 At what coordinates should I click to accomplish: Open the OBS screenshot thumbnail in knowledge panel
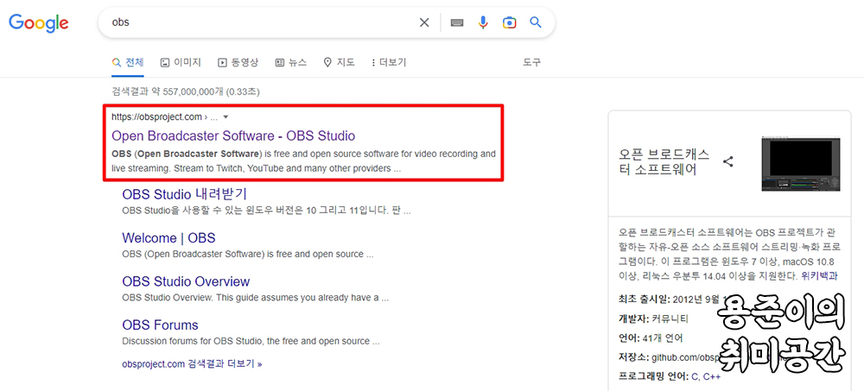click(x=801, y=163)
